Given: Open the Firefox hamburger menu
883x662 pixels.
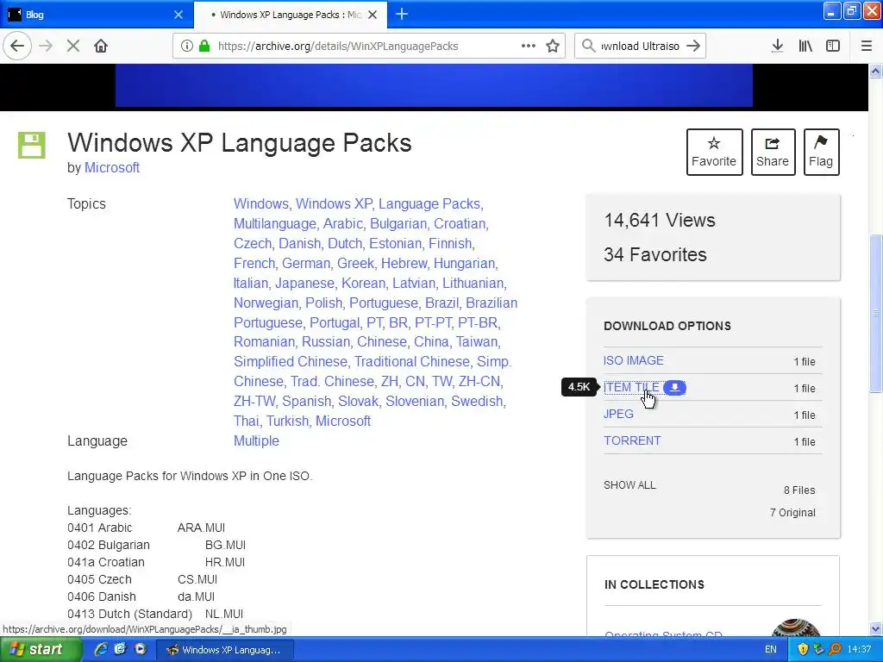Looking at the screenshot, I should (x=867, y=47).
